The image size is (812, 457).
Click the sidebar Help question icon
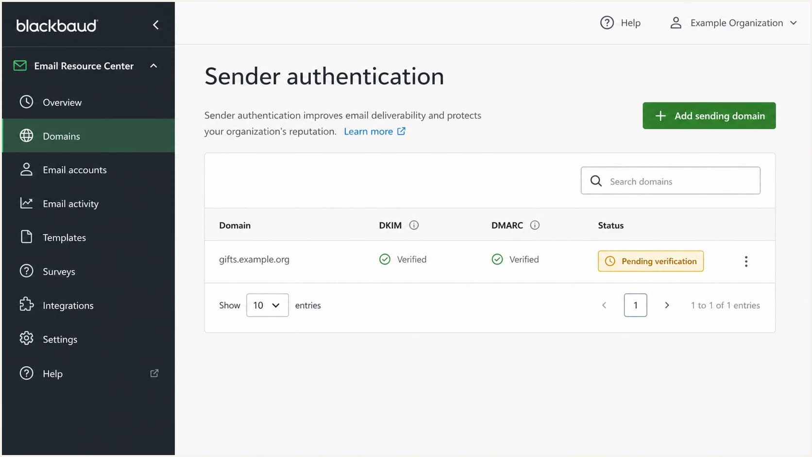[26, 373]
